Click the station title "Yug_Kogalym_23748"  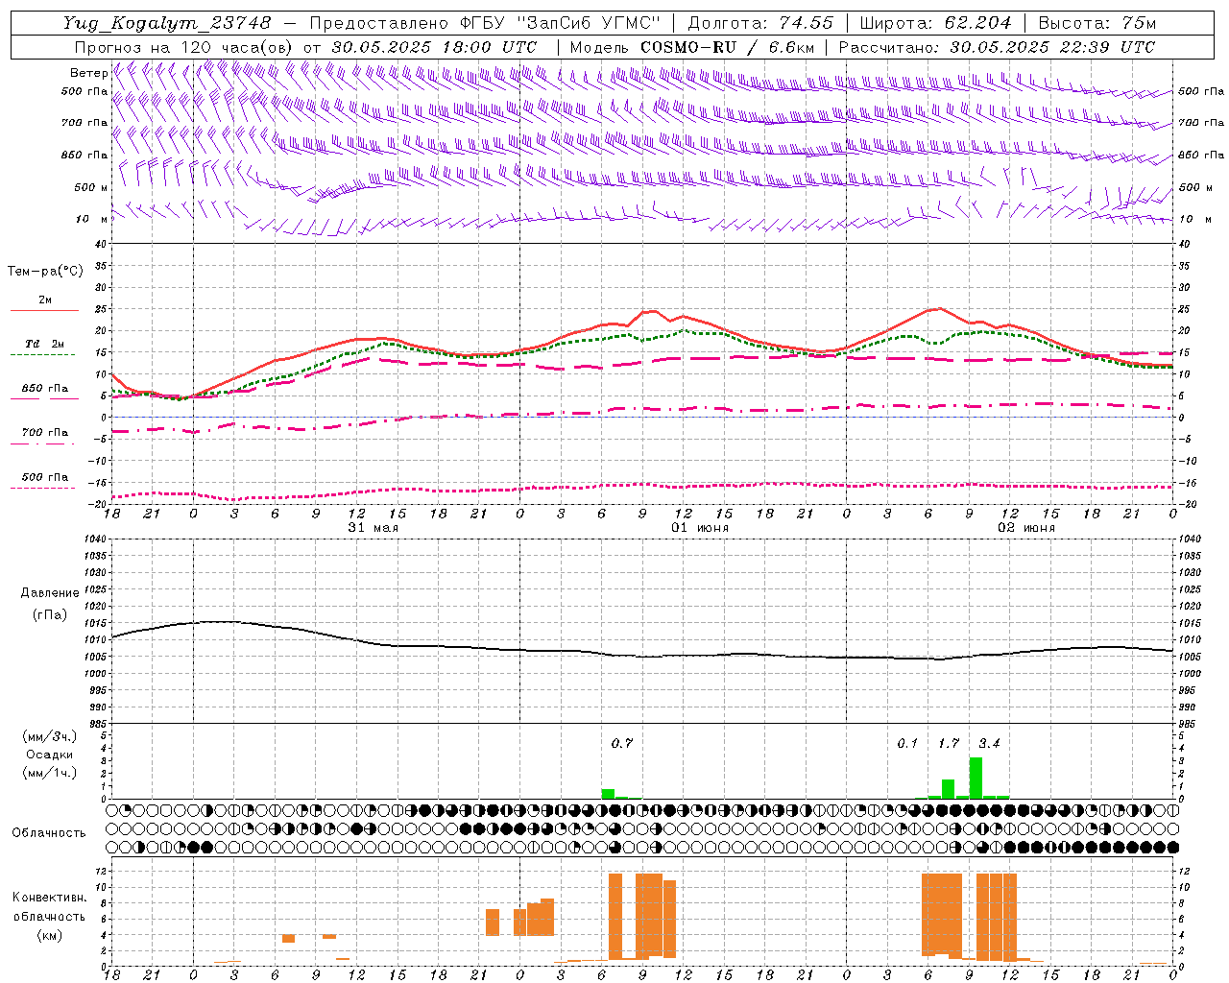pos(168,23)
